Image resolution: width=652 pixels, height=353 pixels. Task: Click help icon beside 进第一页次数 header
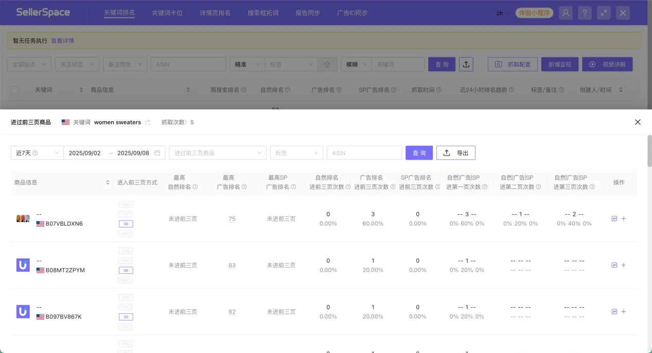[x=485, y=187]
